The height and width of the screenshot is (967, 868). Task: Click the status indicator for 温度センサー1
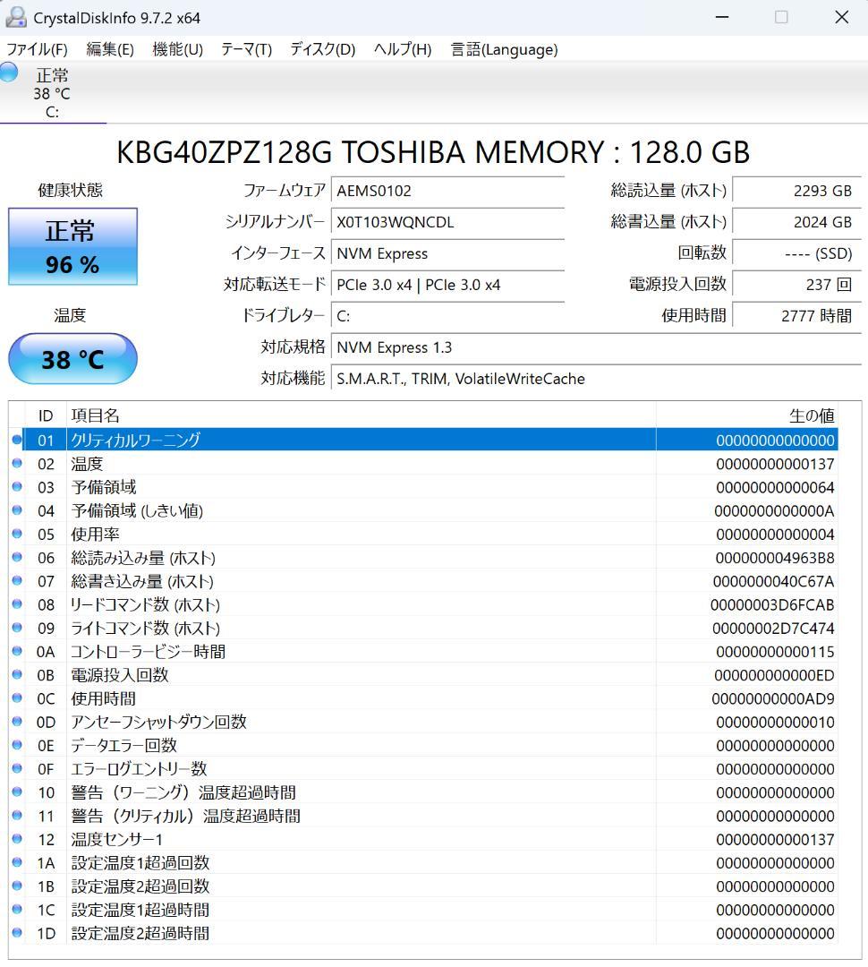coord(16,839)
